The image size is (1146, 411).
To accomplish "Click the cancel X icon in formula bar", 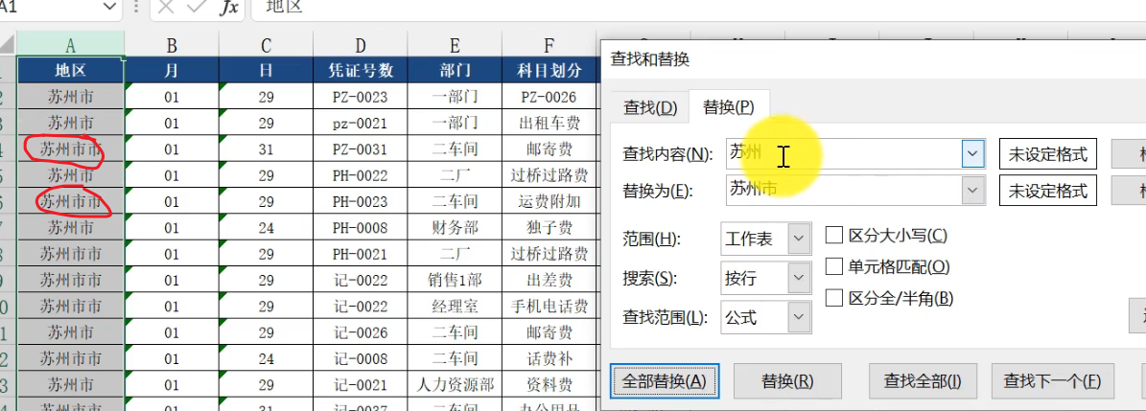I will (166, 8).
